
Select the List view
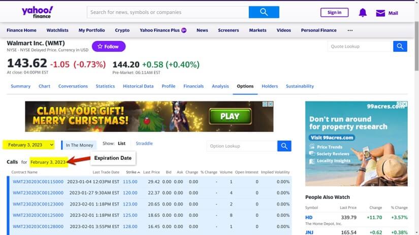121,144
